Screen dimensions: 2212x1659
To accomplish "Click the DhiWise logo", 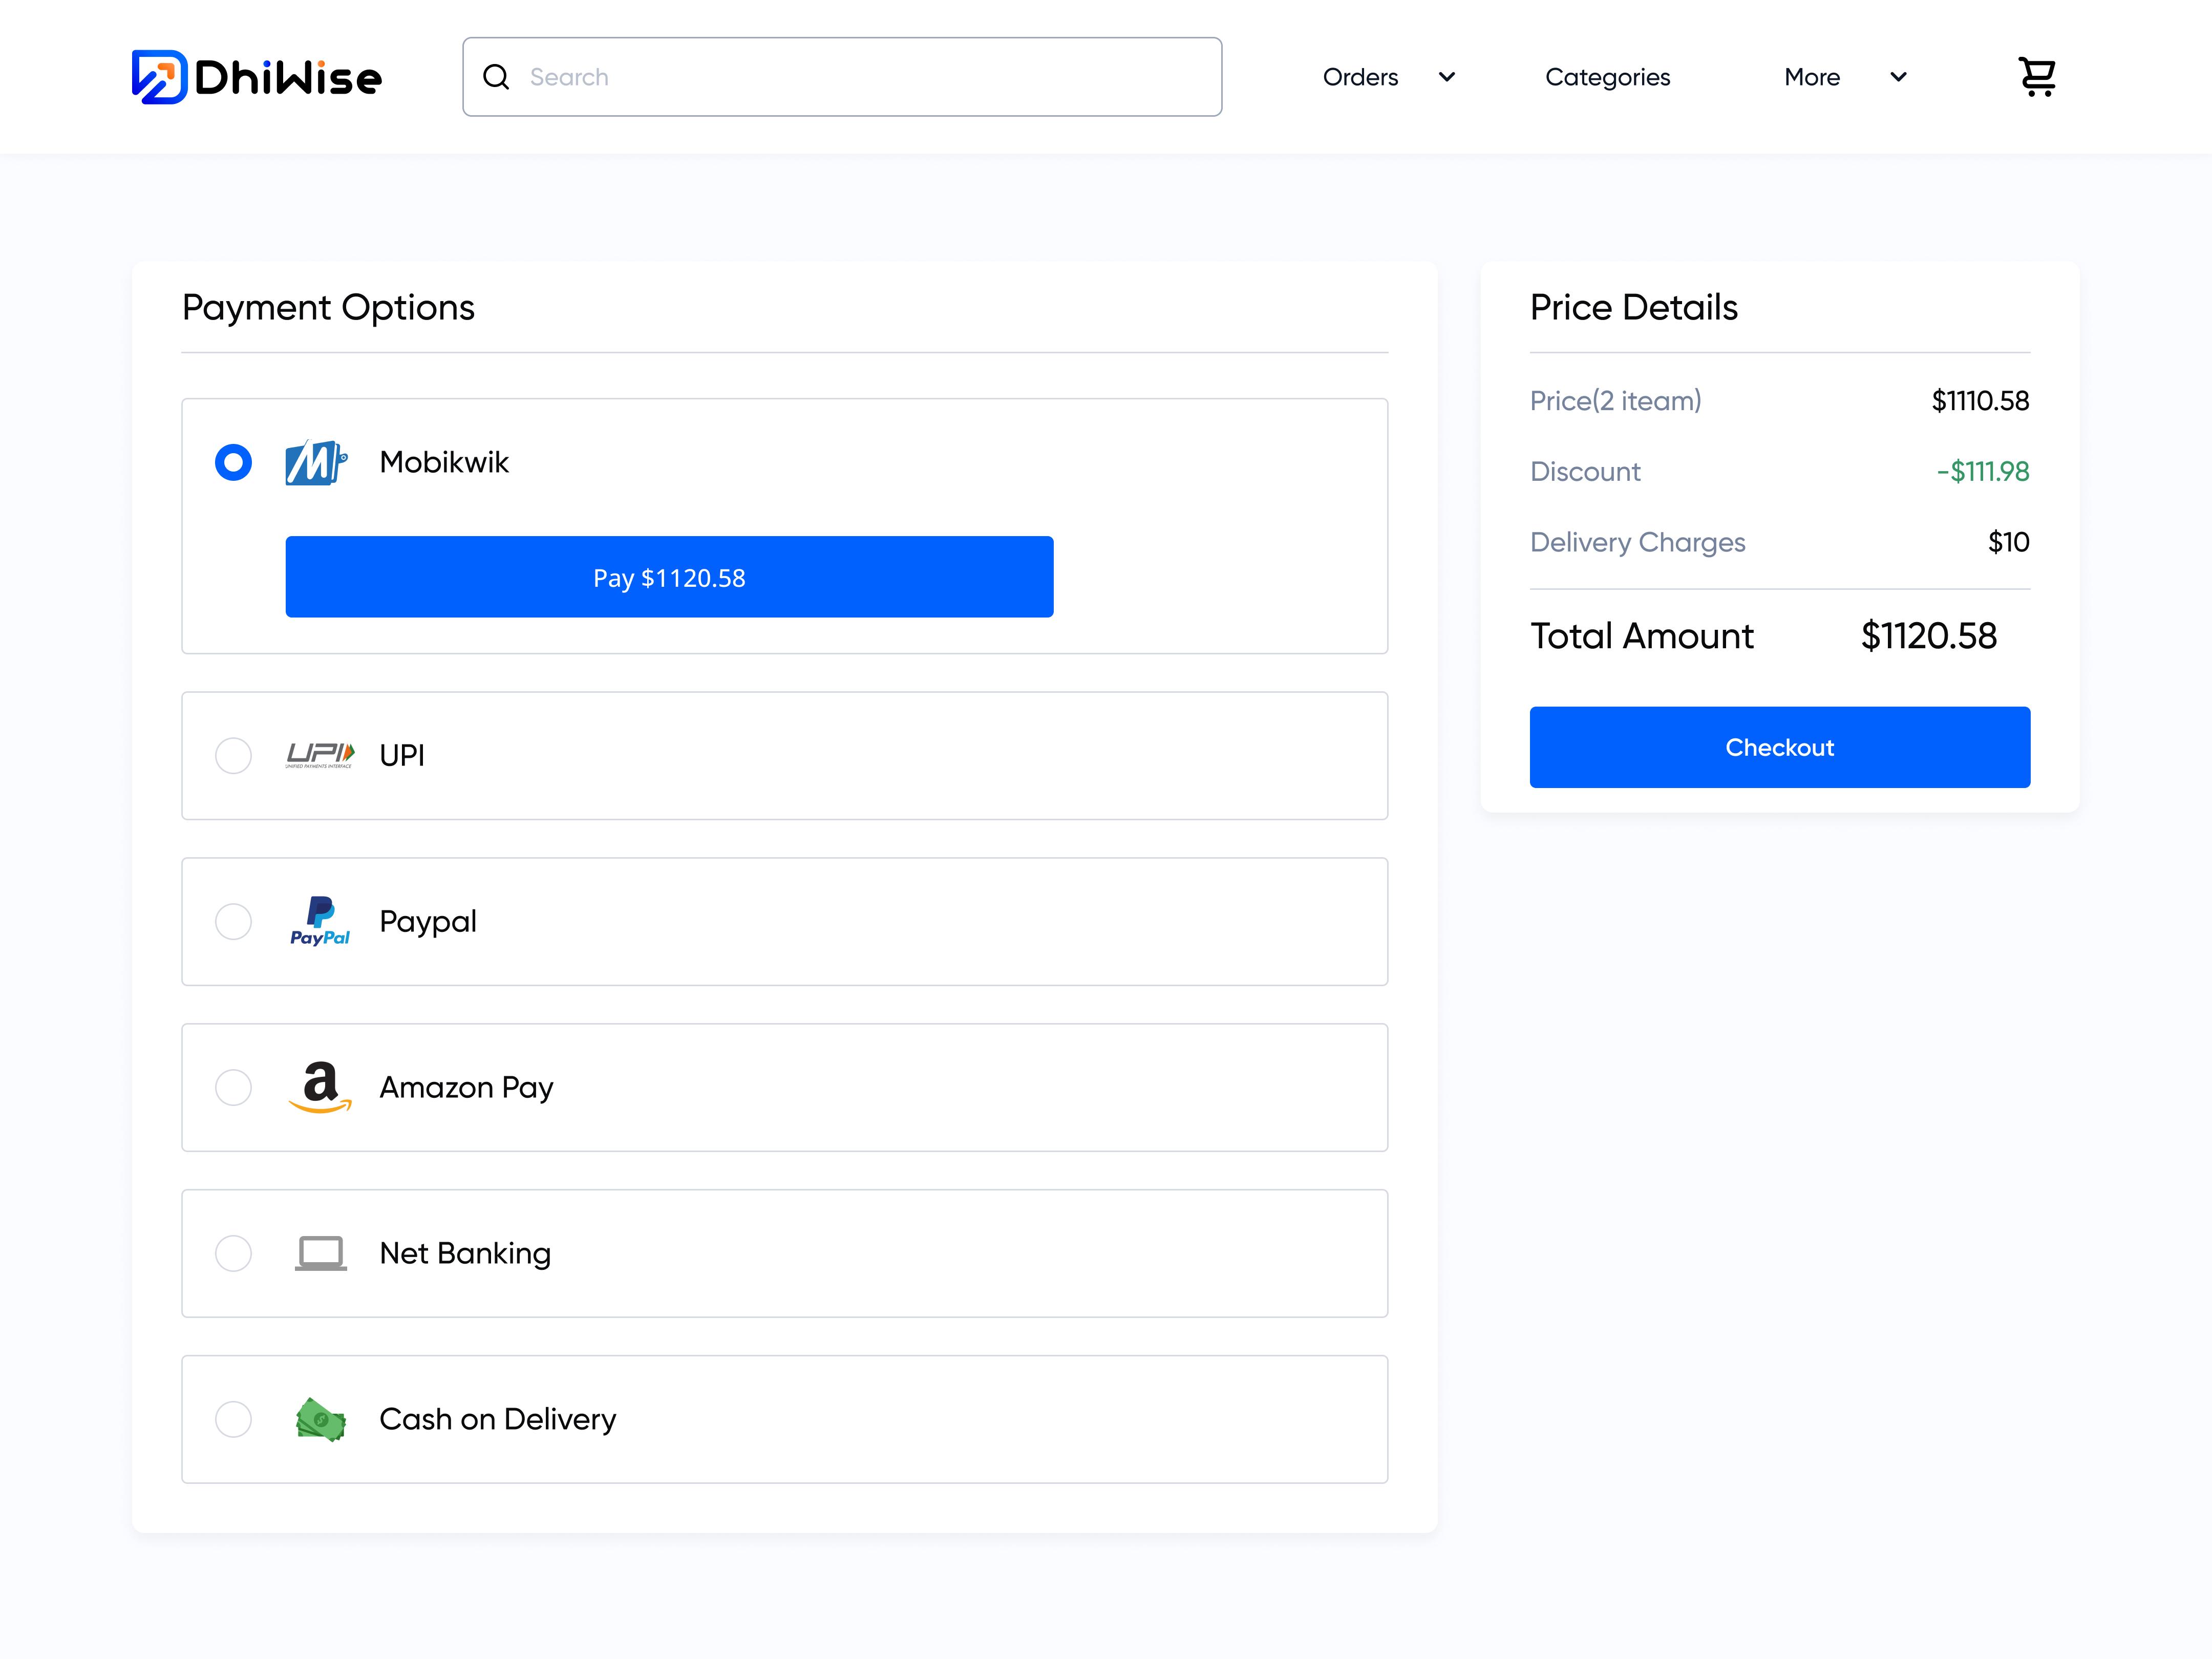I will click(257, 77).
